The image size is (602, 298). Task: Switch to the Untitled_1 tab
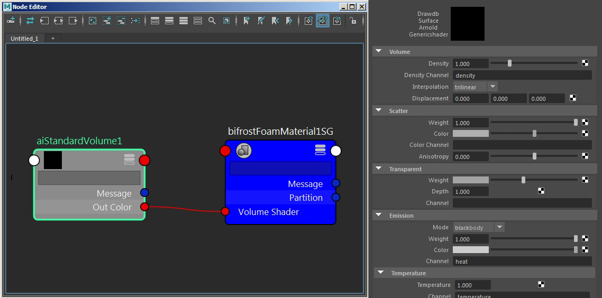point(24,39)
